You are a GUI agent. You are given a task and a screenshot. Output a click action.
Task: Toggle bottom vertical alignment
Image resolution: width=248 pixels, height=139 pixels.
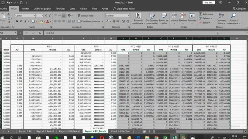pyautogui.click(x=64, y=15)
